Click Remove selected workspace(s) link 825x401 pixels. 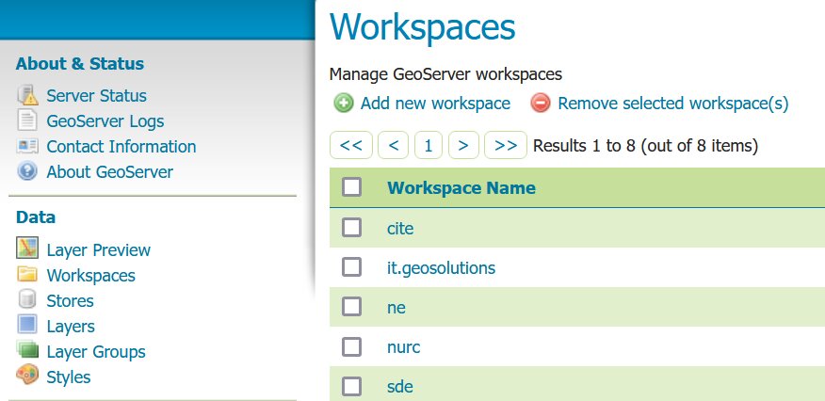(x=673, y=104)
